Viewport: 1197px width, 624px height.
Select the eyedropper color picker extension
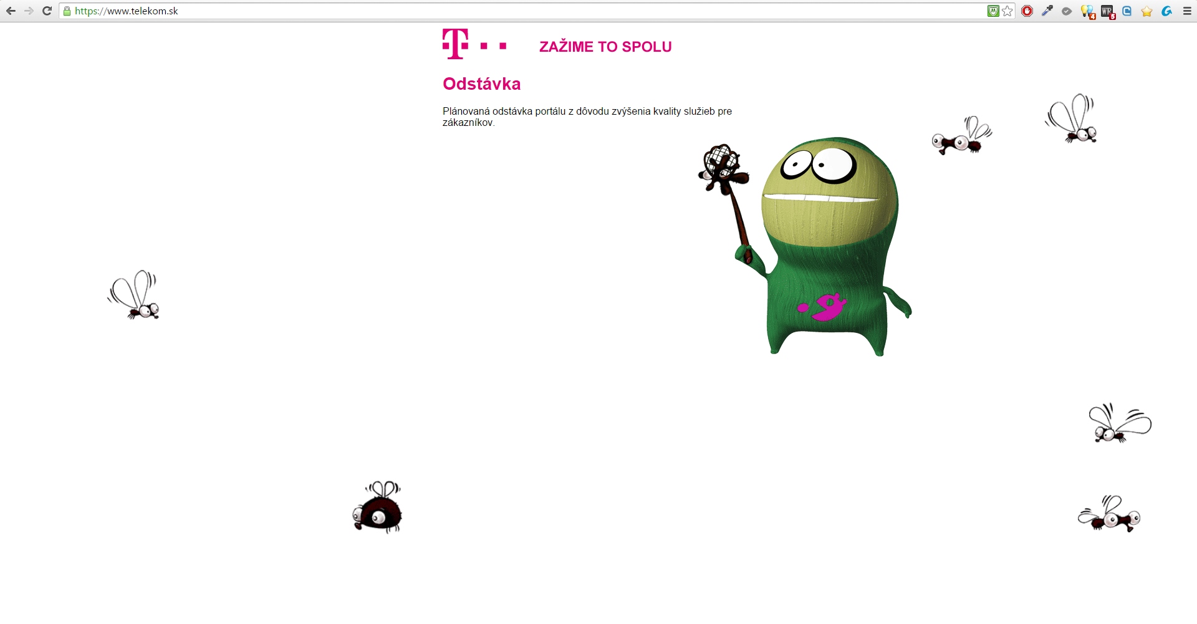pos(1047,11)
